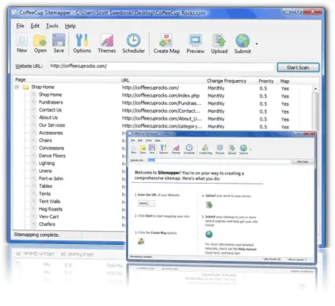Viewport: 335px width, 306px height.
Task: Click the Scheduler icon in the small front window
Action: (x=189, y=148)
